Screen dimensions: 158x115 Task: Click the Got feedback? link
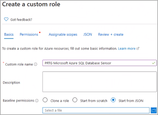tap(21, 20)
